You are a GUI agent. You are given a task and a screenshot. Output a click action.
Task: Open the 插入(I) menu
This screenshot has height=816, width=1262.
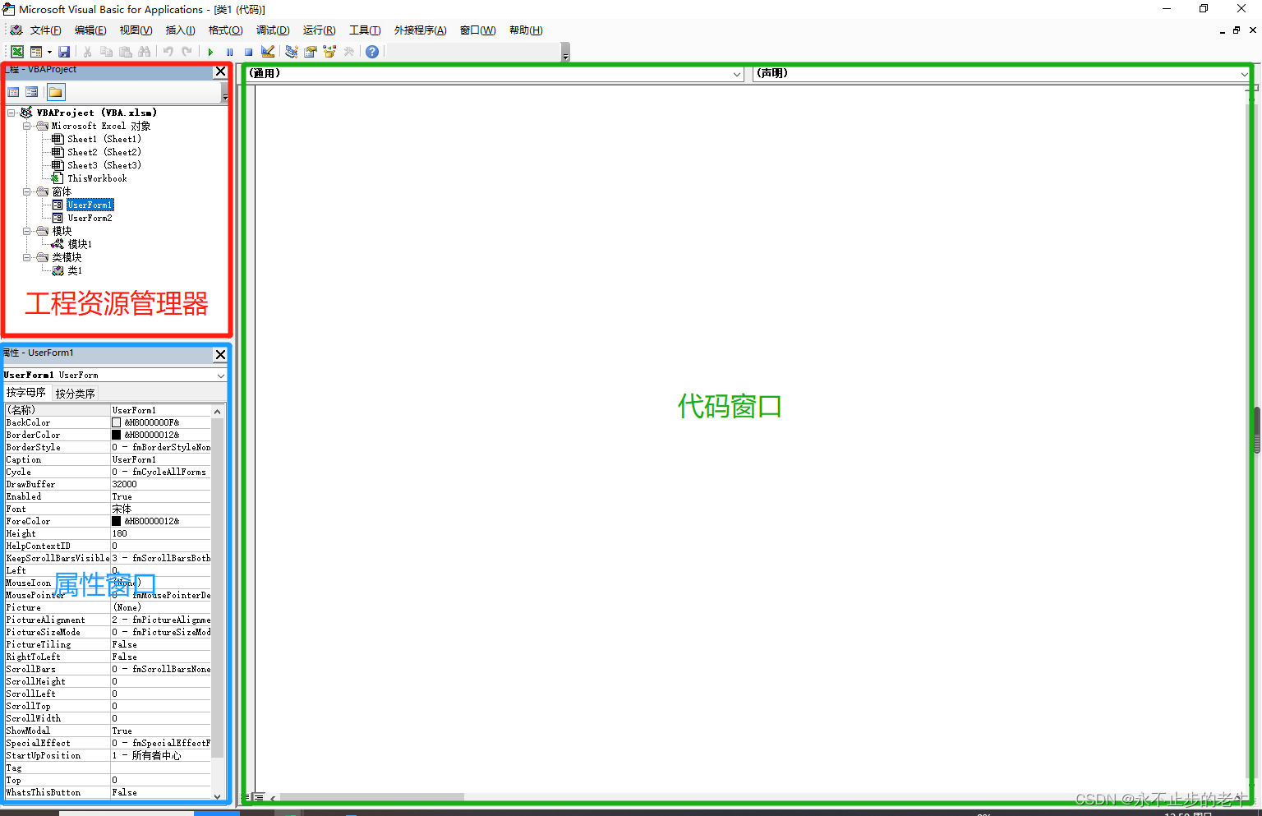click(x=180, y=30)
